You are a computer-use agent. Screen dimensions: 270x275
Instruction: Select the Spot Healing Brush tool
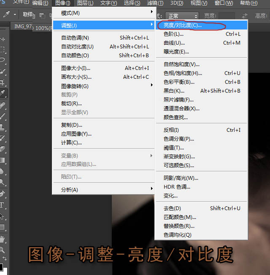pyautogui.click(x=3, y=105)
